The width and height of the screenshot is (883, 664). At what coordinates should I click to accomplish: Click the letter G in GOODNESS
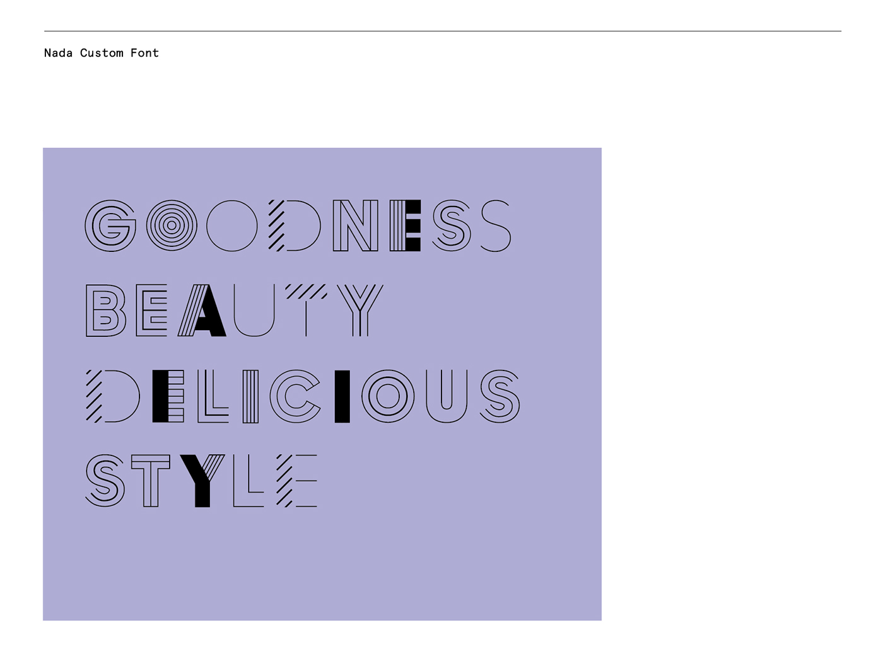point(110,226)
